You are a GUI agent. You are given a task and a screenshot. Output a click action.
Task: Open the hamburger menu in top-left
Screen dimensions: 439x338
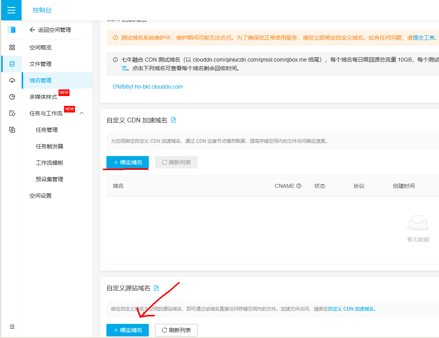tap(11, 10)
